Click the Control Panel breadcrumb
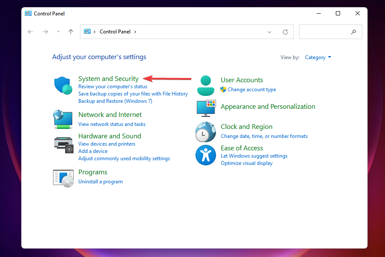This screenshot has width=385, height=257. (x=115, y=31)
